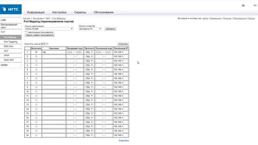This screenshot has height=145, width=258.
Task: Select LAN in the sidebar
Action: 11,20
